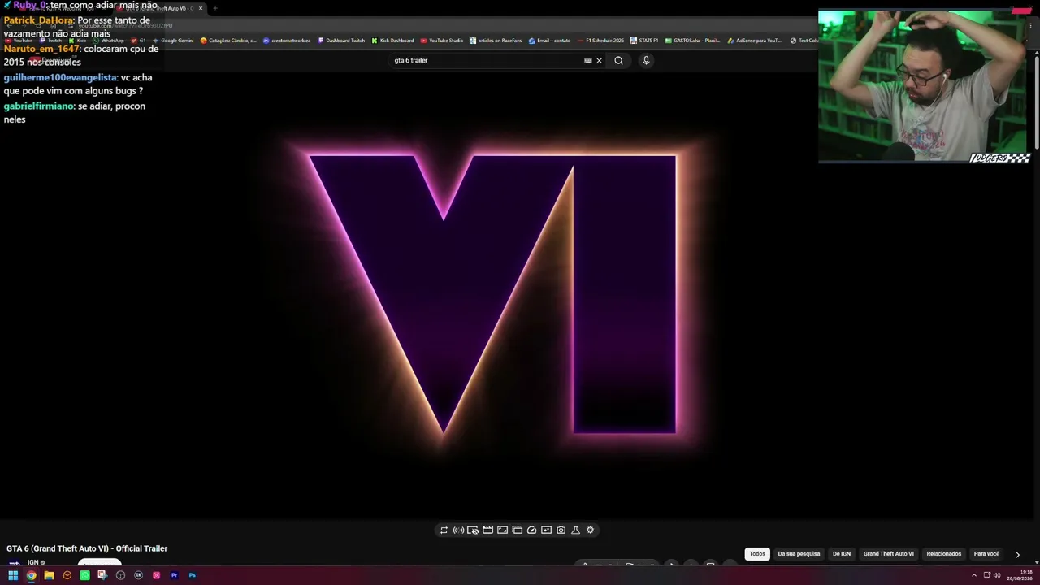Select the "Para você" filter chip
The width and height of the screenshot is (1040, 585).
[986, 554]
